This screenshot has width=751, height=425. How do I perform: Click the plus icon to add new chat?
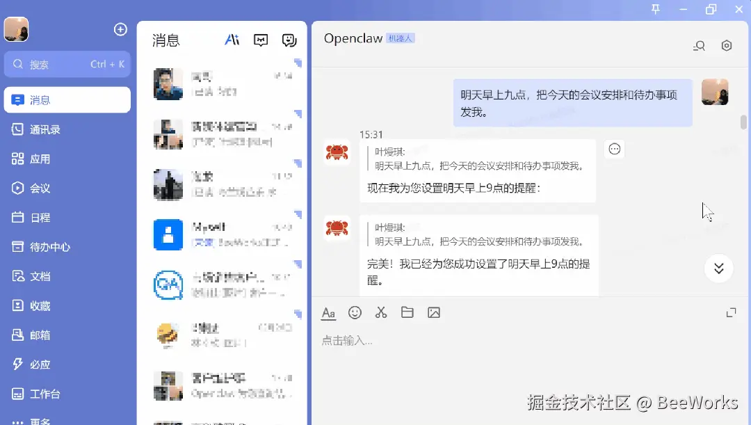(x=120, y=29)
